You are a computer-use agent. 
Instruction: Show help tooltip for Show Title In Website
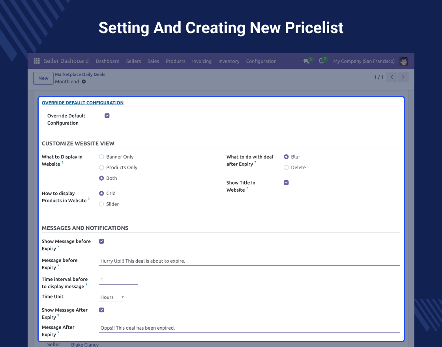click(247, 188)
